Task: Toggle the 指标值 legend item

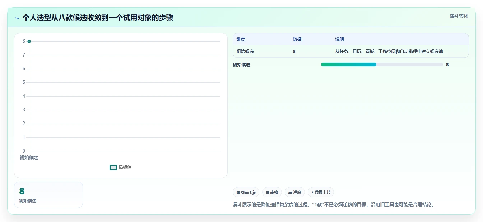Action: 121,167
